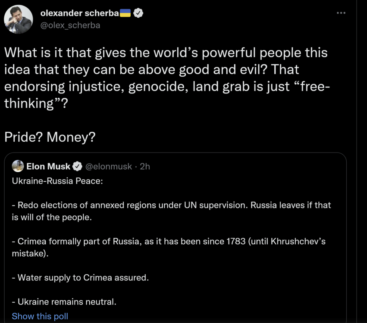This screenshot has height=323, width=367.
Task: Click the "Pride? Money?" line
Action: (50, 137)
